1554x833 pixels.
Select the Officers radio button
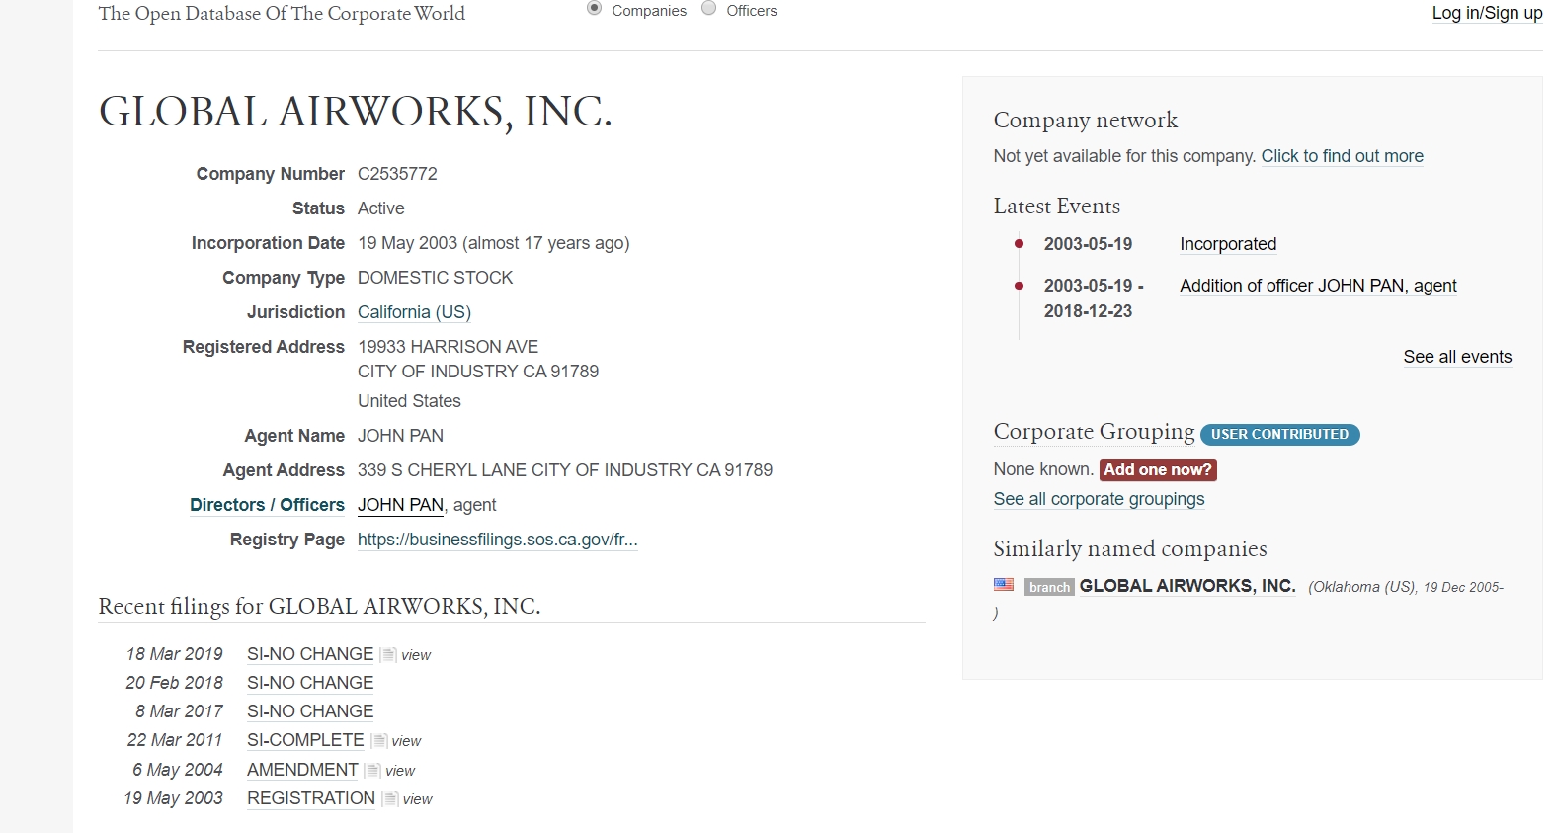tap(708, 9)
